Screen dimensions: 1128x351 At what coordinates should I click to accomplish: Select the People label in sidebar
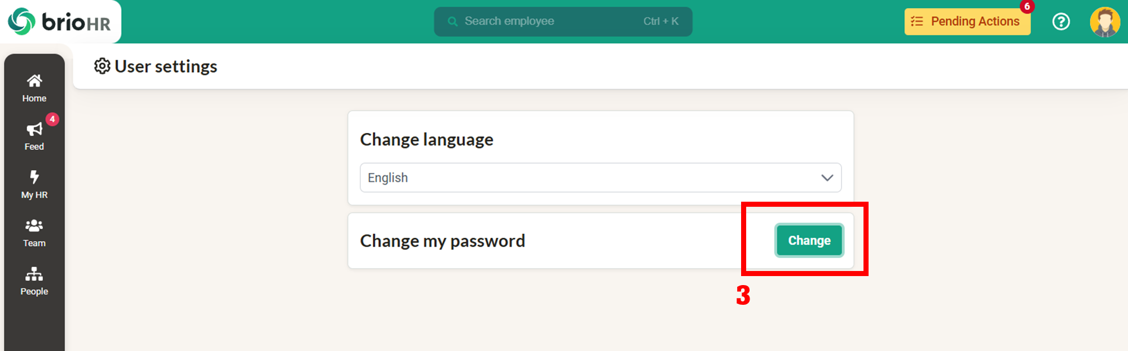click(34, 291)
